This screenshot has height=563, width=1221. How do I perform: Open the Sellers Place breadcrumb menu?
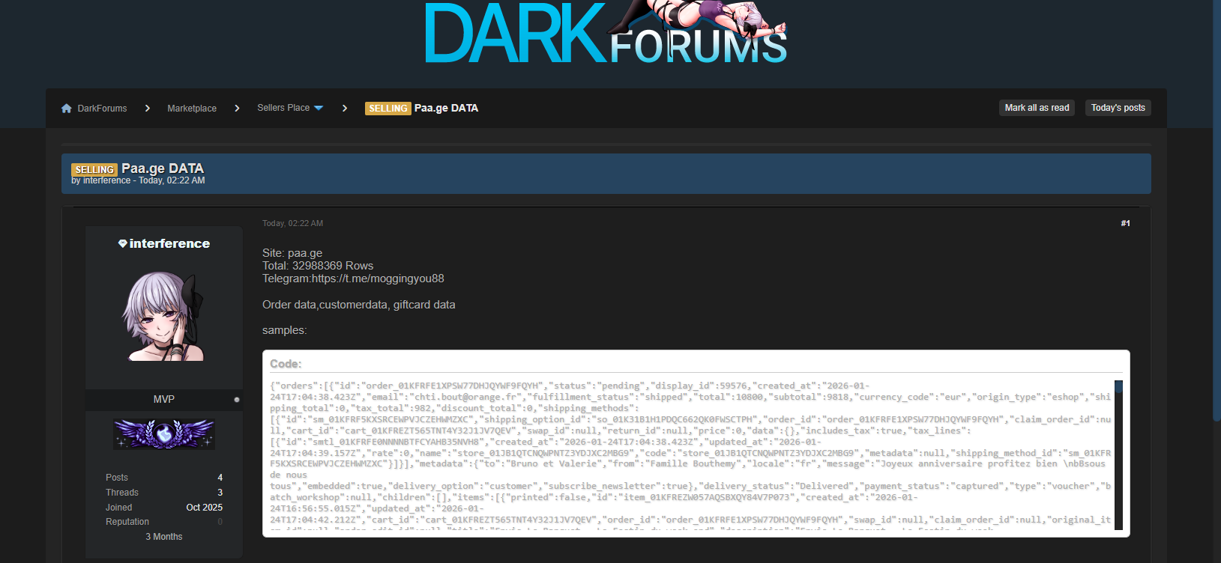[x=283, y=108]
